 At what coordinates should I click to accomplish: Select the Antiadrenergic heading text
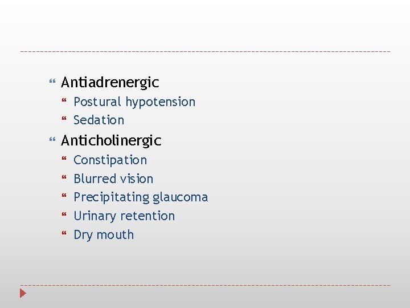tap(110, 83)
